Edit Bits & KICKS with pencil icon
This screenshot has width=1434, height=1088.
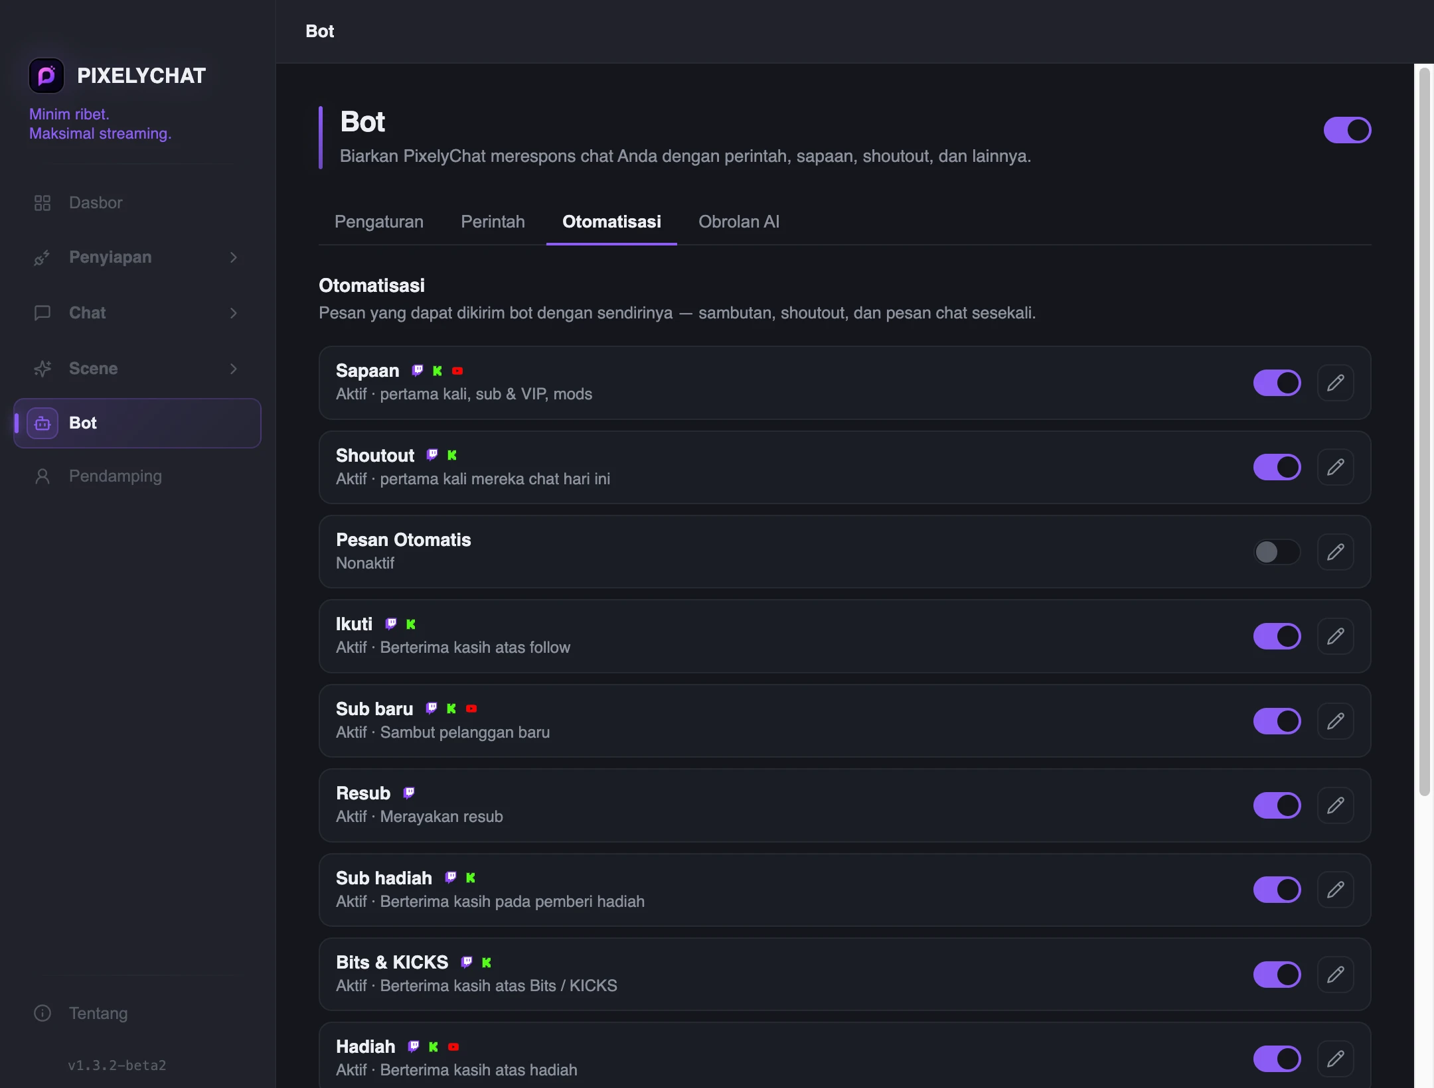1336,975
